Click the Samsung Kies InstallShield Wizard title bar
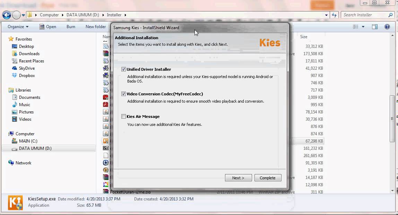 coord(200,28)
